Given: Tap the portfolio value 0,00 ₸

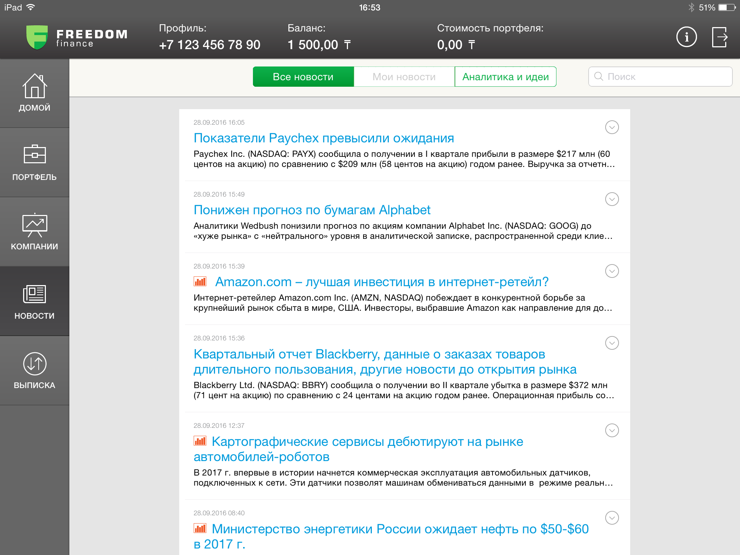Looking at the screenshot, I should (x=456, y=45).
